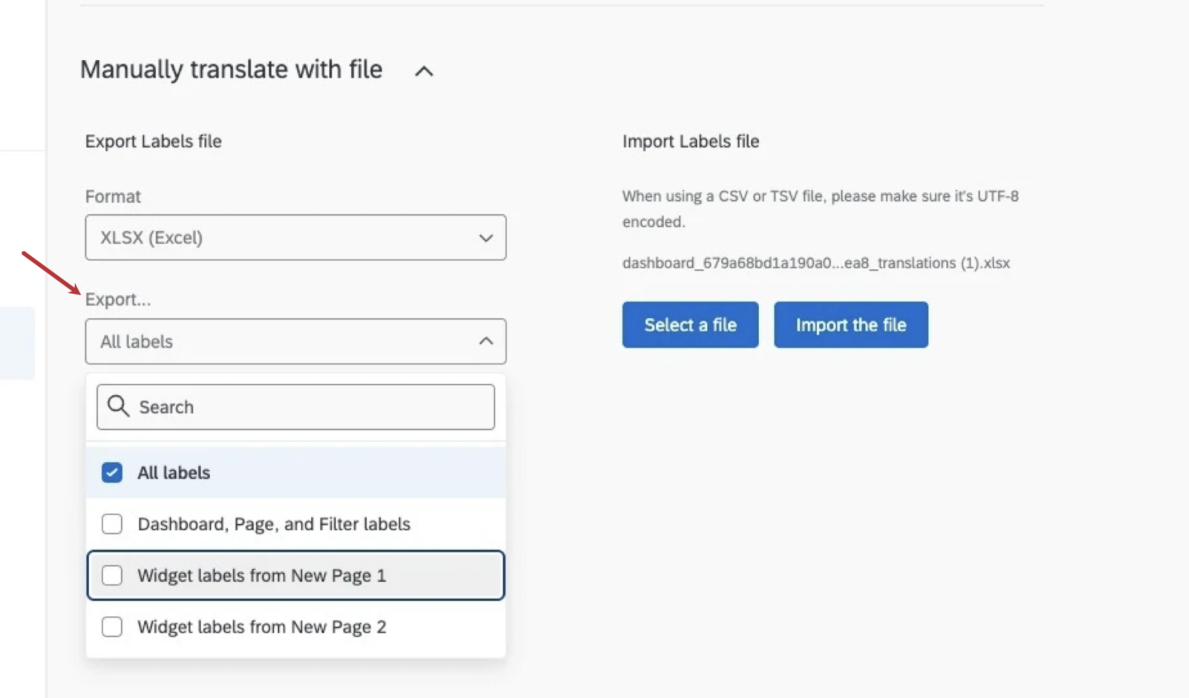The image size is (1189, 698).
Task: Click the dashboard translations xlsx file name
Action: tap(816, 263)
